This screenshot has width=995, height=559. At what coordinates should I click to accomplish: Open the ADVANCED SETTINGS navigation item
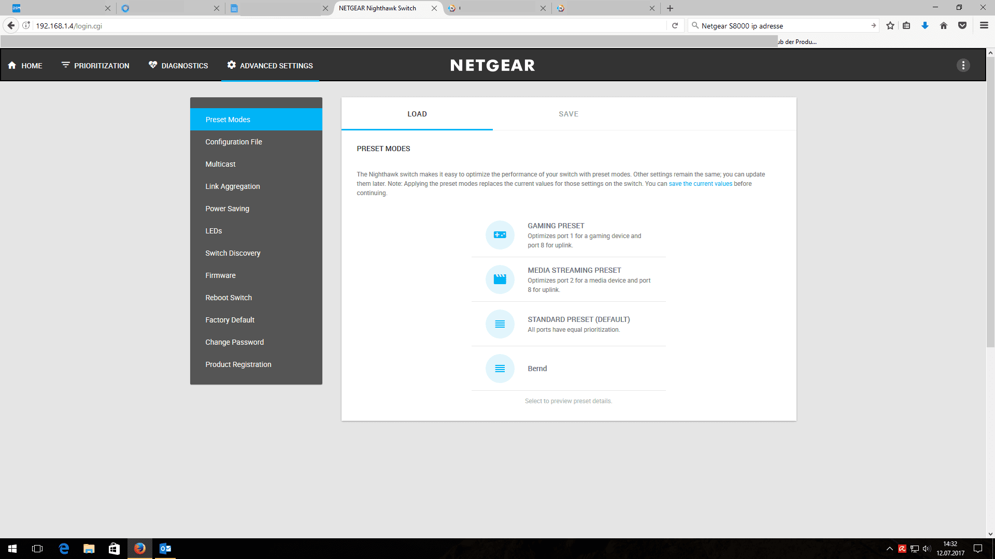pyautogui.click(x=270, y=66)
